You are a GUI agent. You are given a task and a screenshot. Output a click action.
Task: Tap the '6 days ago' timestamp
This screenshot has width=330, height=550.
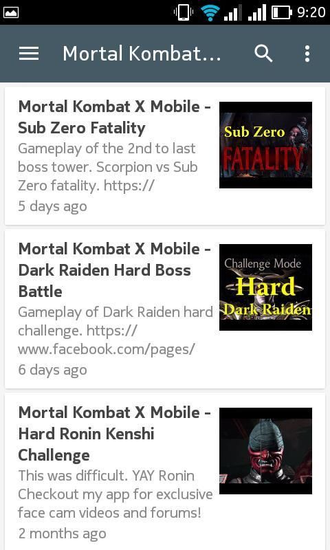[53, 370]
